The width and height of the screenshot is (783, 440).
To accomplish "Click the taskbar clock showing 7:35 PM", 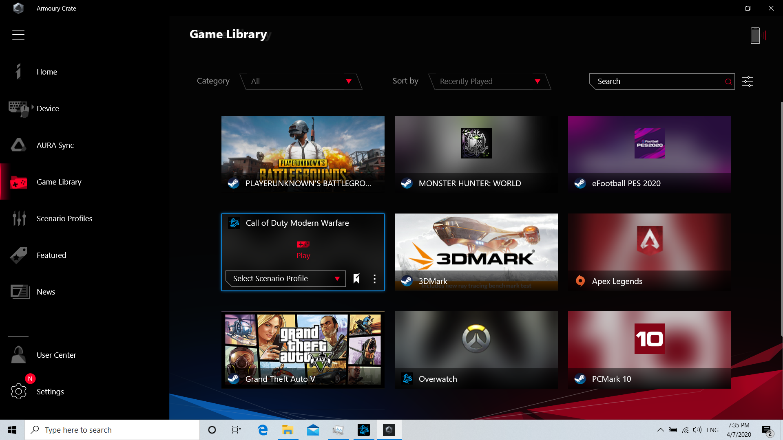I will [739, 430].
